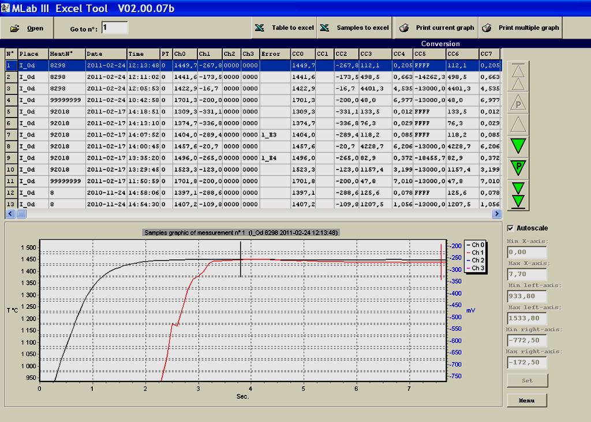
Task: Click the grey page-up arrow marked P
Action: pyautogui.click(x=518, y=103)
